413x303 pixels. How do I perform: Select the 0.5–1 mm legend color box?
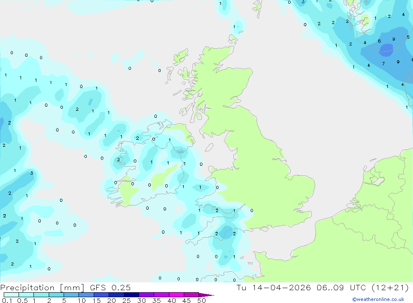click(x=26, y=295)
